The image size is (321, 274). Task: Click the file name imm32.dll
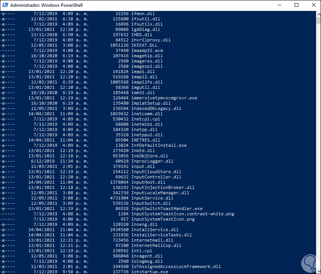coord(143,93)
